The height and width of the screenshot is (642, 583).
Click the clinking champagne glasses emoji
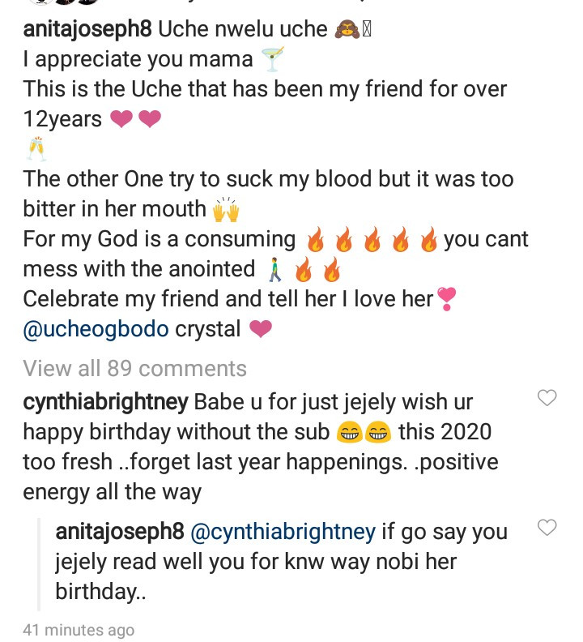pyautogui.click(x=37, y=150)
